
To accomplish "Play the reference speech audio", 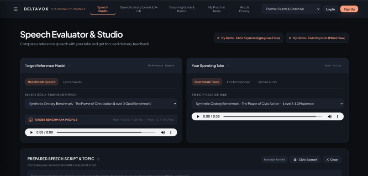I will click(x=32, y=132).
